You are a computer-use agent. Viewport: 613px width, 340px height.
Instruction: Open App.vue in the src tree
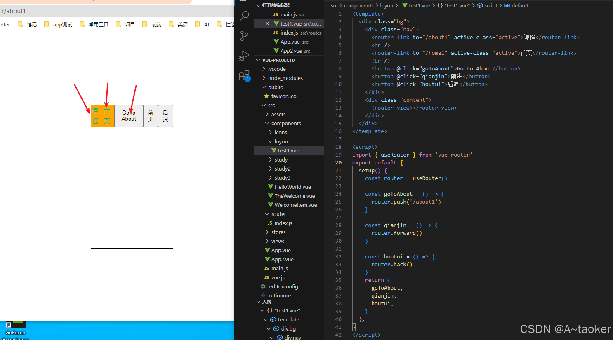pos(289,250)
